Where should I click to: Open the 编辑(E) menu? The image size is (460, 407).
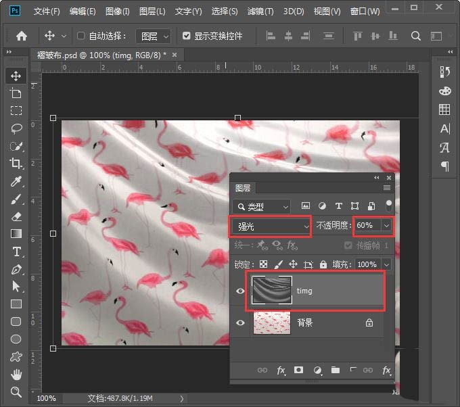pos(83,11)
